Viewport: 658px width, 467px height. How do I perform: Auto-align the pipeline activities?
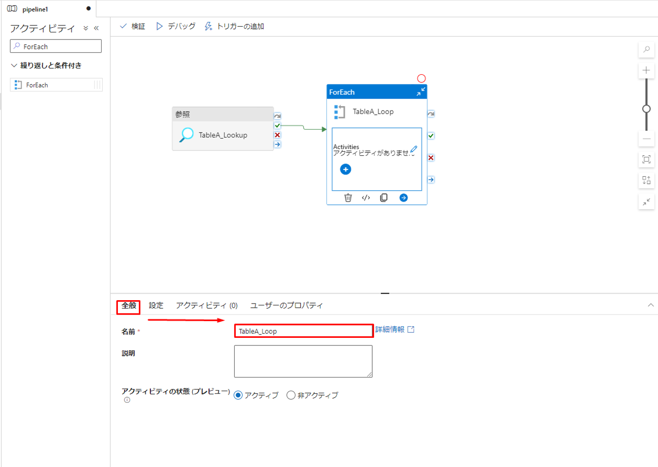[x=647, y=180]
